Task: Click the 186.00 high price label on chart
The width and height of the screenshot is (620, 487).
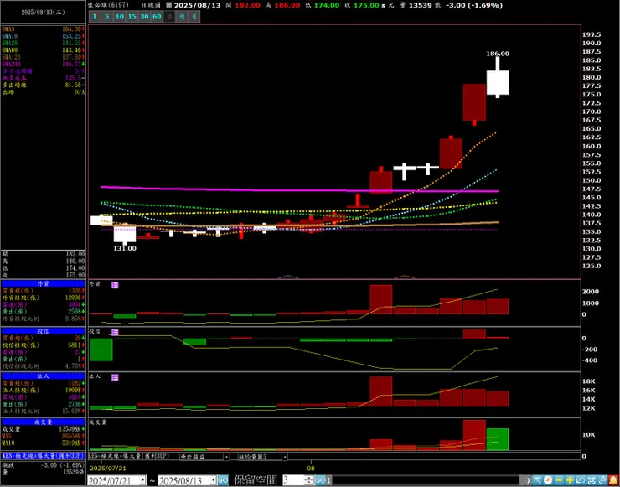Action: point(498,54)
